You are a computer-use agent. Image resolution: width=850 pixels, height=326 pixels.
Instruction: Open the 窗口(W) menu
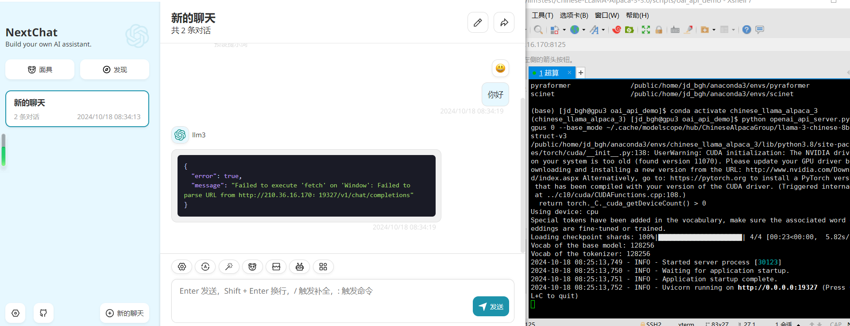(607, 16)
